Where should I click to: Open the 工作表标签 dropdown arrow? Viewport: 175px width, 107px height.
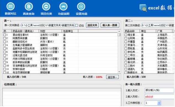click(x=159, y=103)
